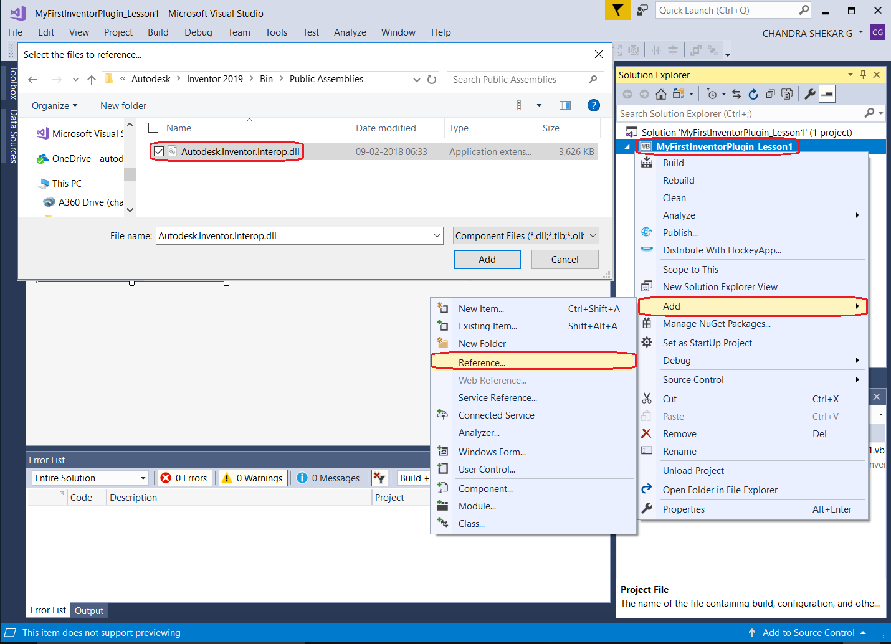This screenshot has height=644, width=891.
Task: Open the Tools menu
Action: point(276,32)
